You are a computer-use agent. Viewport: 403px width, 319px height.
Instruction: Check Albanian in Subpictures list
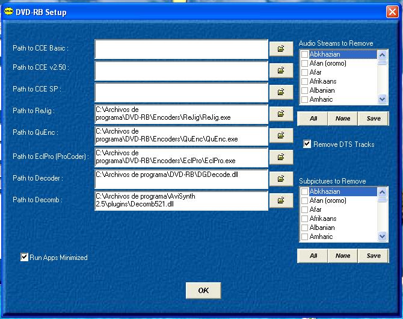tap(304, 228)
